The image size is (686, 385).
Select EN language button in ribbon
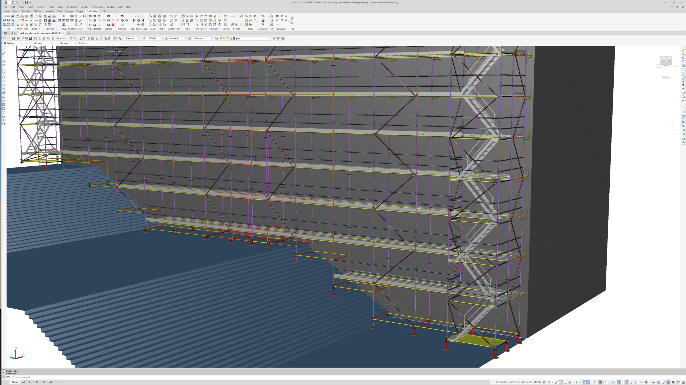[x=277, y=16]
